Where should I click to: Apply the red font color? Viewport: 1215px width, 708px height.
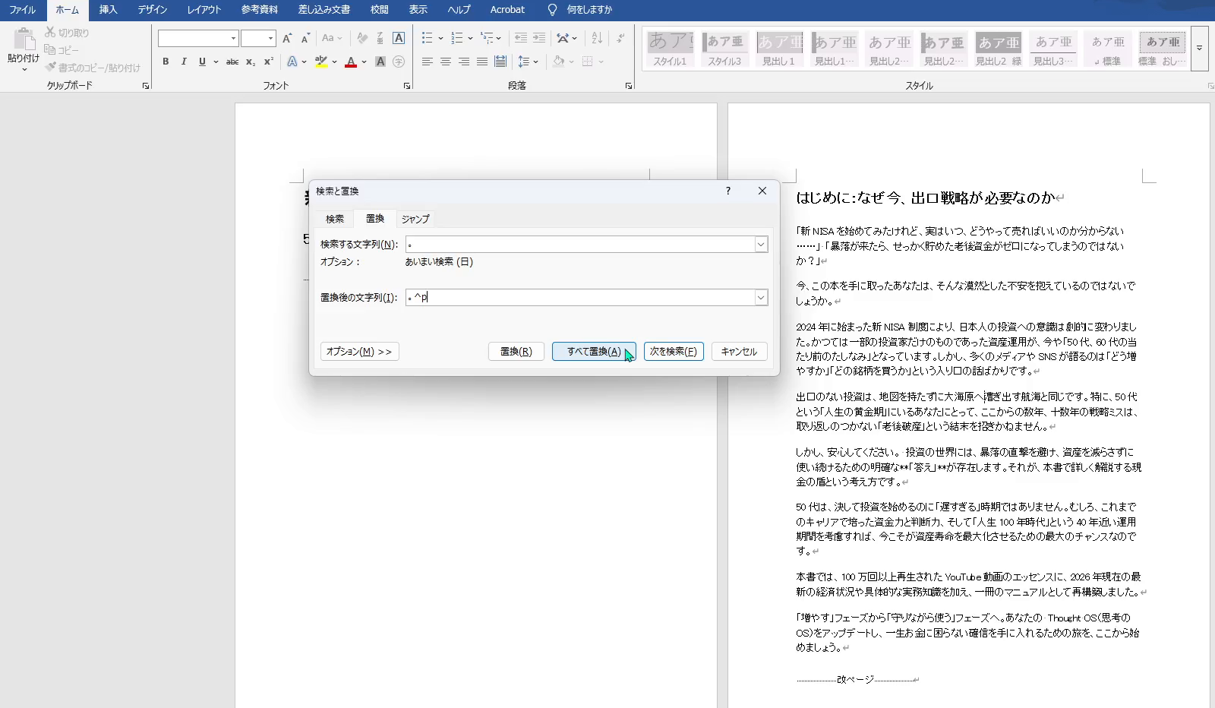(x=351, y=62)
